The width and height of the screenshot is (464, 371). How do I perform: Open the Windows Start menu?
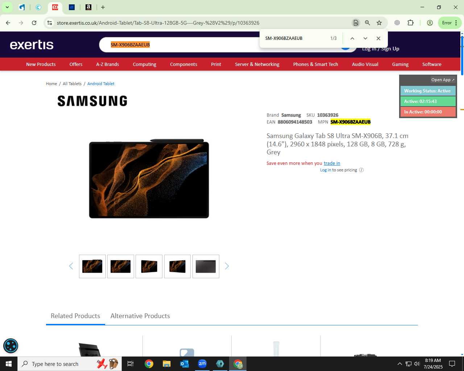(x=9, y=364)
